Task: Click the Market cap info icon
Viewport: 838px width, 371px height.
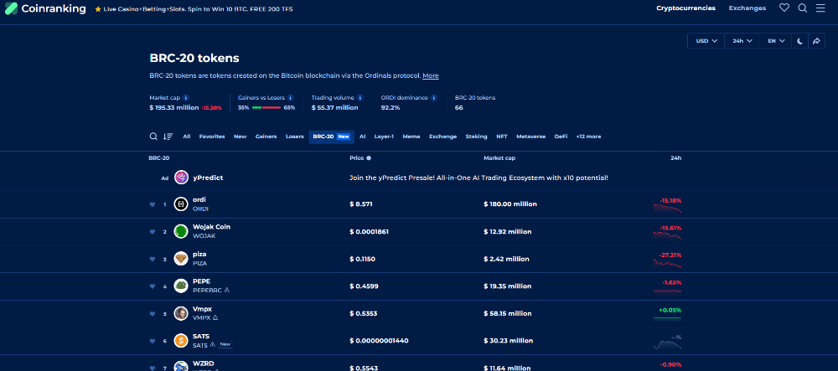Action: pos(185,98)
